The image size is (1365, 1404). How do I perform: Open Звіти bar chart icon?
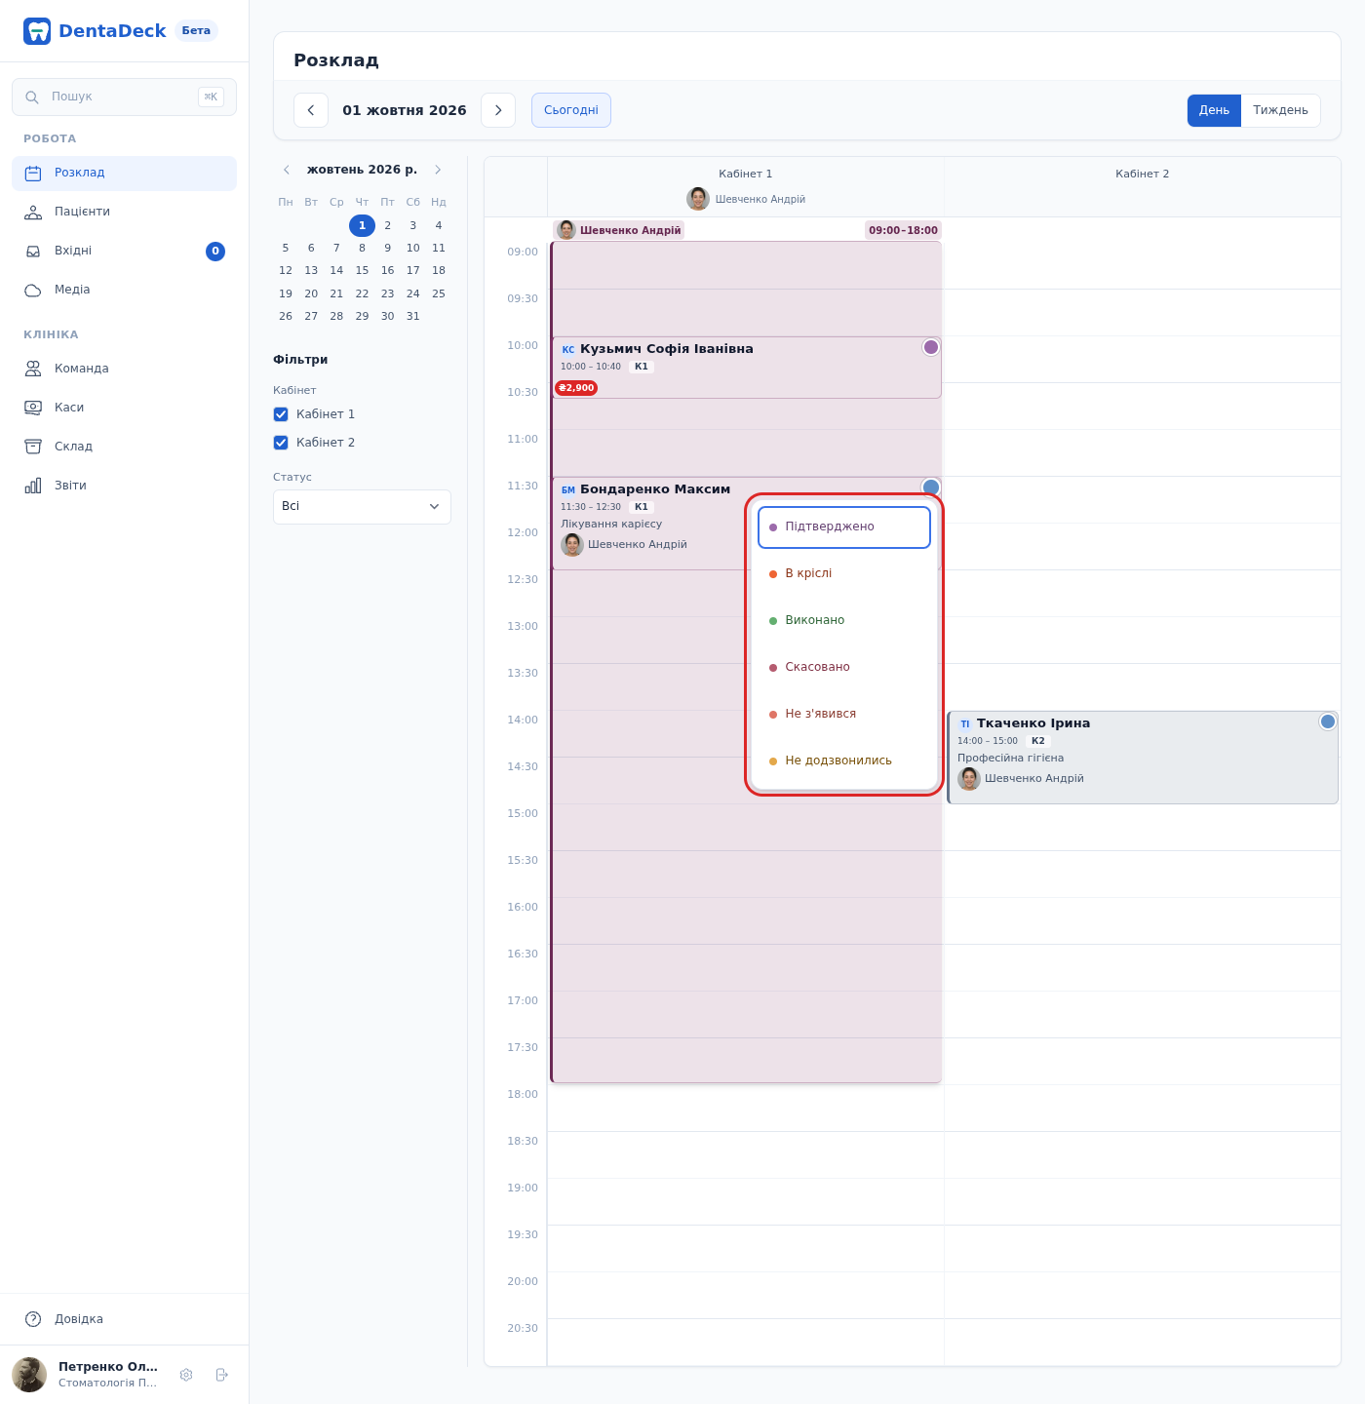pyautogui.click(x=33, y=486)
